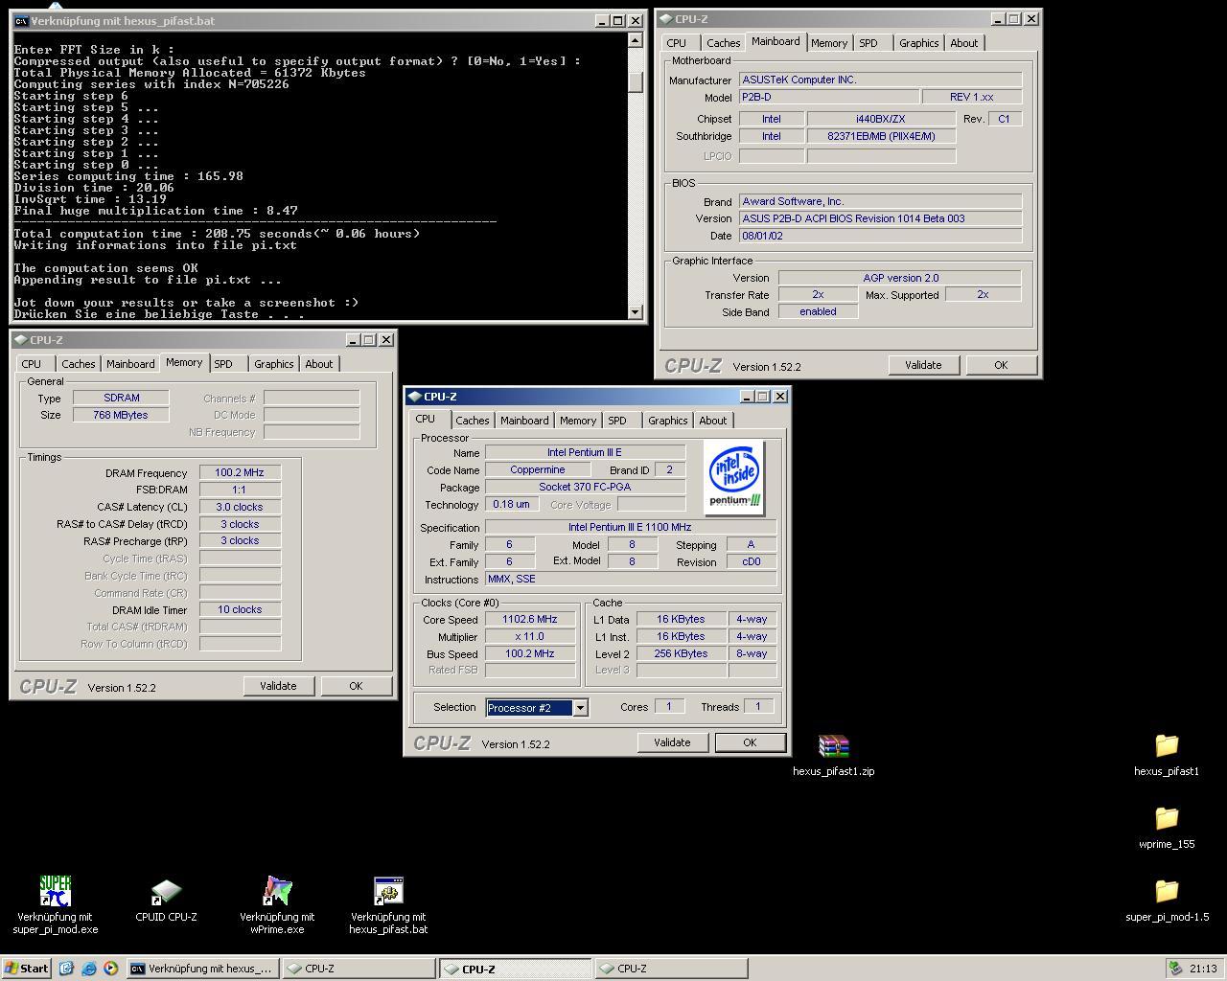Click the Side Band enabled value
The image size is (1227, 981).
pyautogui.click(x=818, y=311)
